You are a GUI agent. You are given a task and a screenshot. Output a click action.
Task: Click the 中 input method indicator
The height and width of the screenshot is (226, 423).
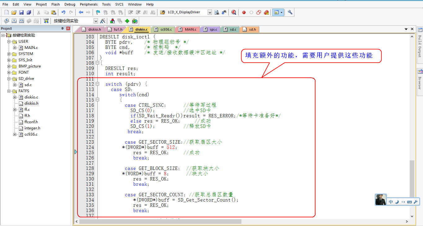click(390, 202)
